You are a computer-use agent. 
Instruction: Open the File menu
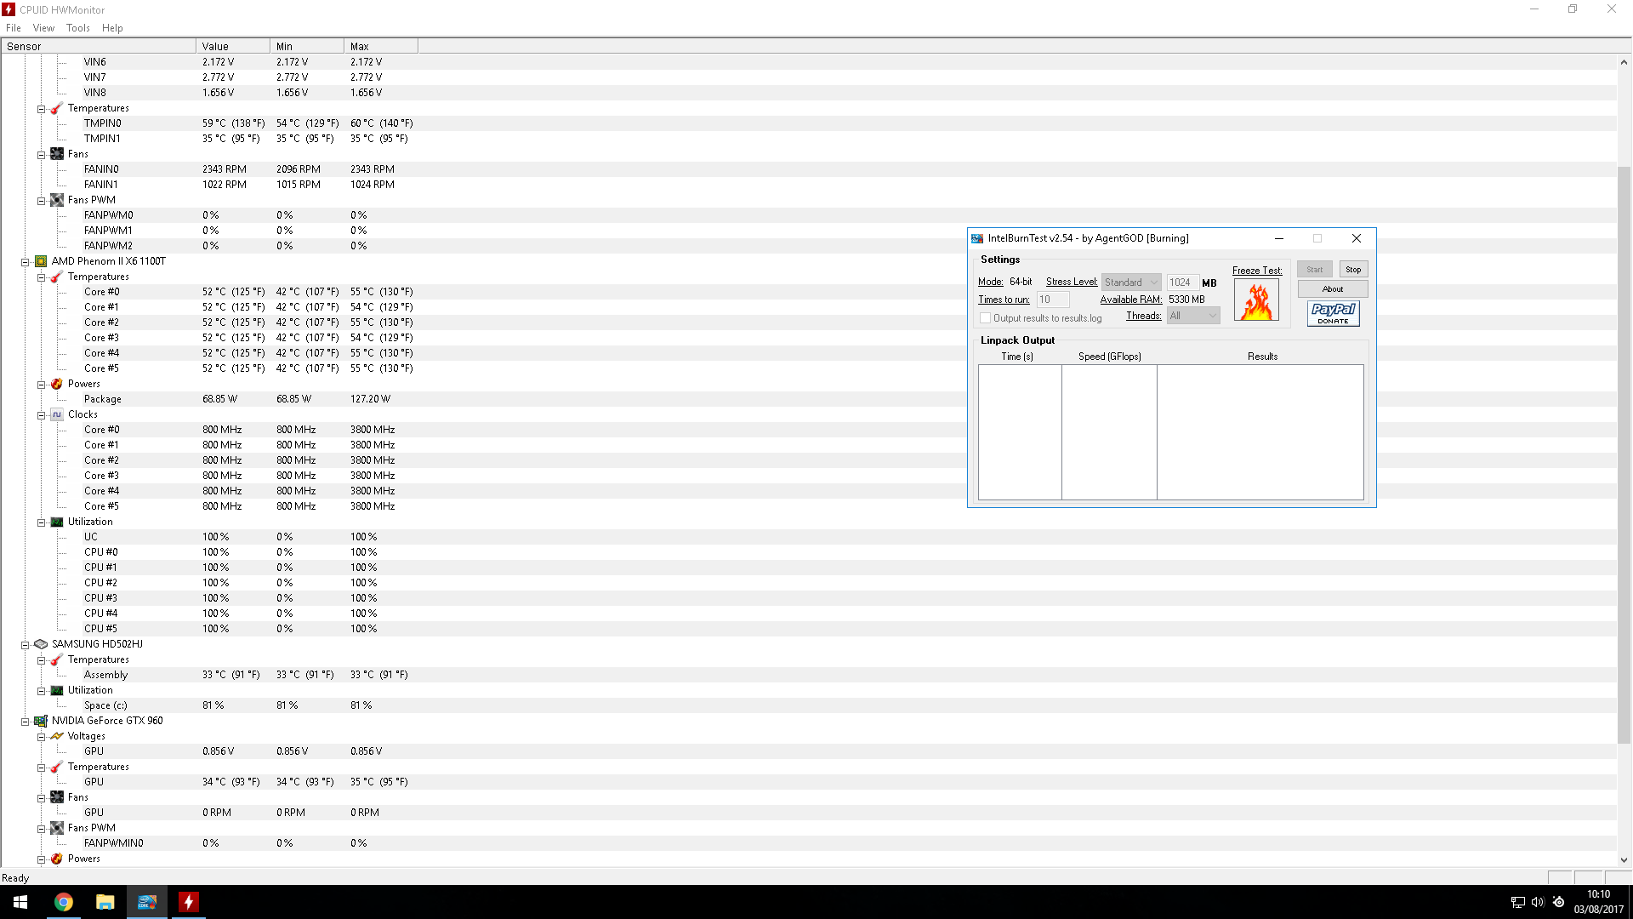(14, 28)
